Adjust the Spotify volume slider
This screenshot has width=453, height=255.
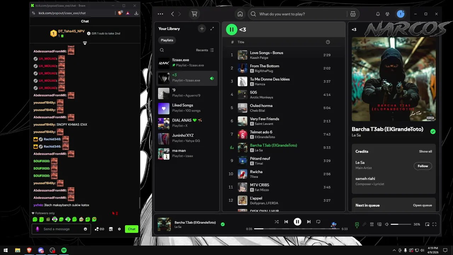(x=401, y=224)
